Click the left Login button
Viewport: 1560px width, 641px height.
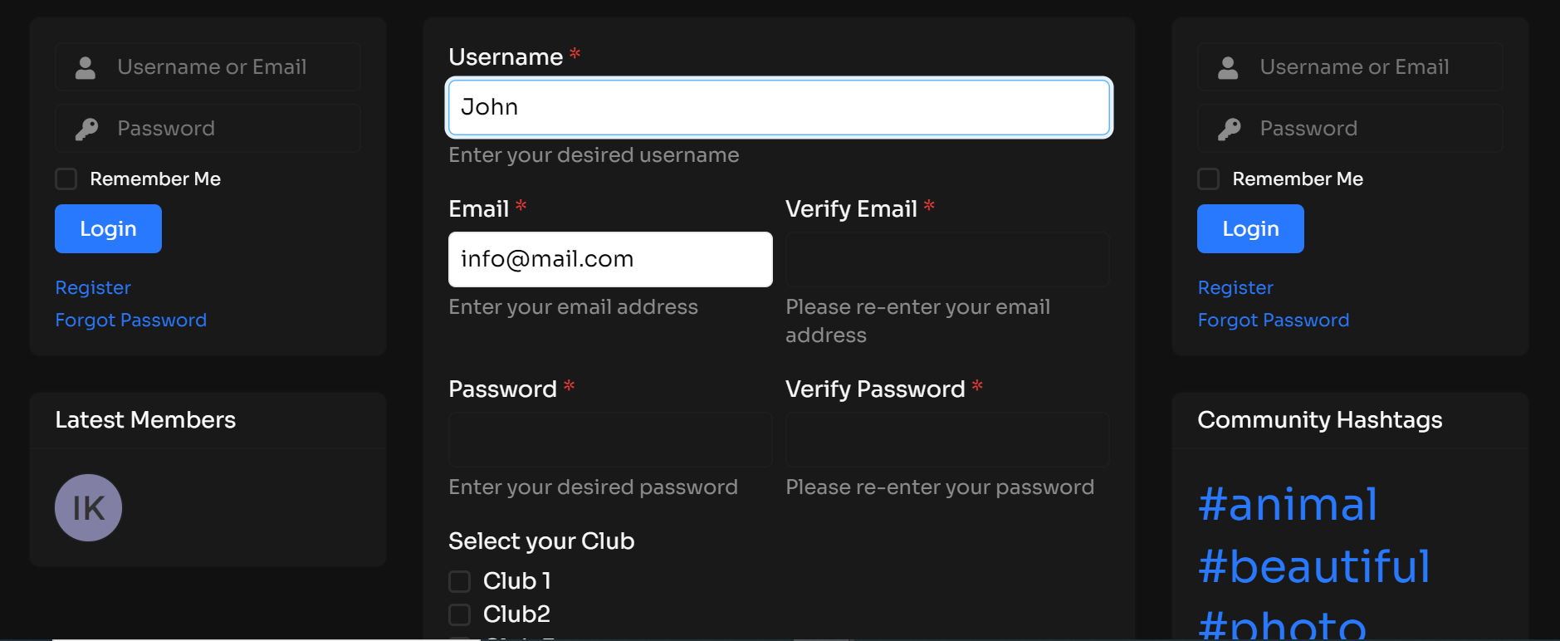108,228
